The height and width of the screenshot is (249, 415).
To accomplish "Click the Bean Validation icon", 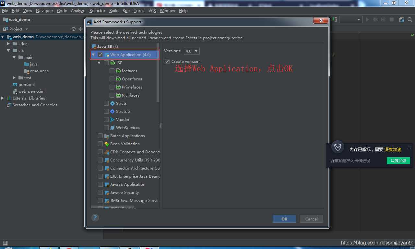I will 107,144.
